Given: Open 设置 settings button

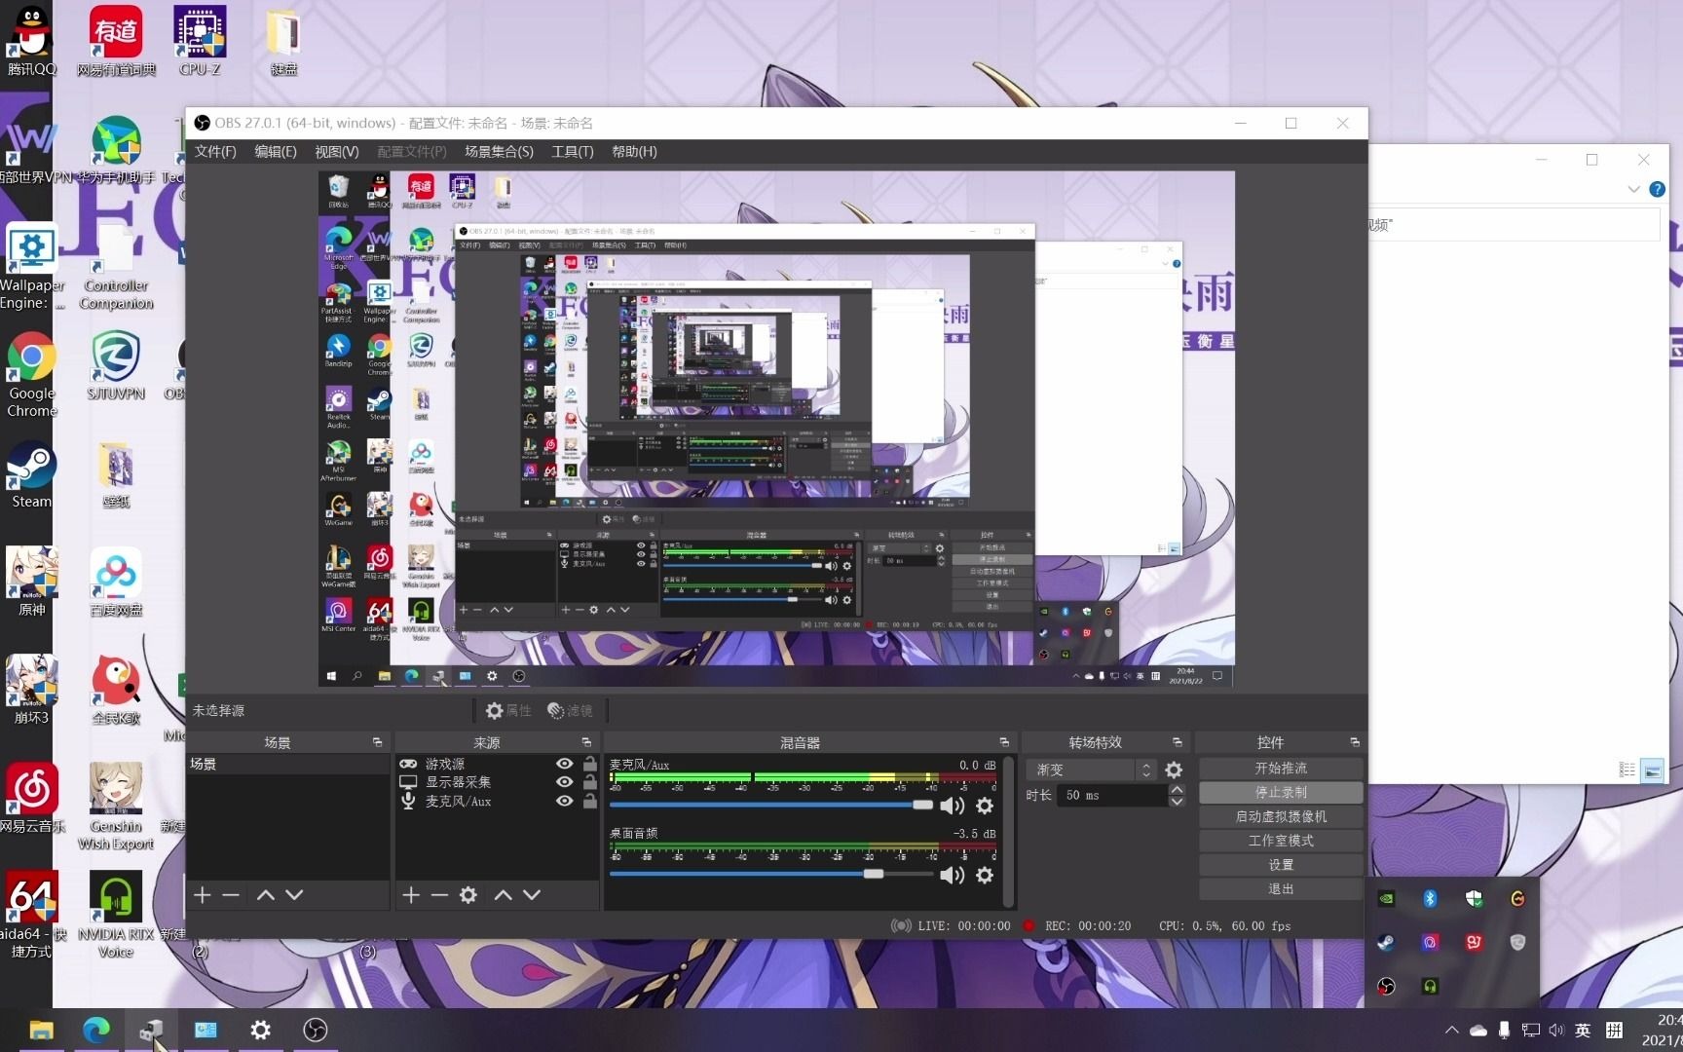Looking at the screenshot, I should 1281,865.
